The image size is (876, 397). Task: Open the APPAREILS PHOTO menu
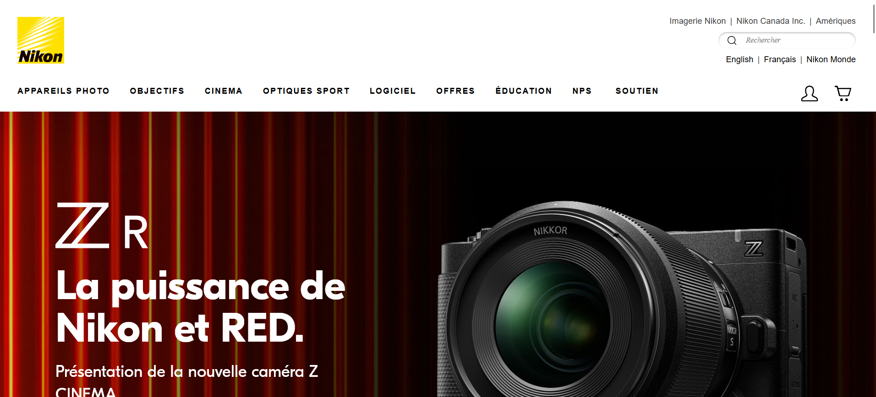(x=64, y=91)
